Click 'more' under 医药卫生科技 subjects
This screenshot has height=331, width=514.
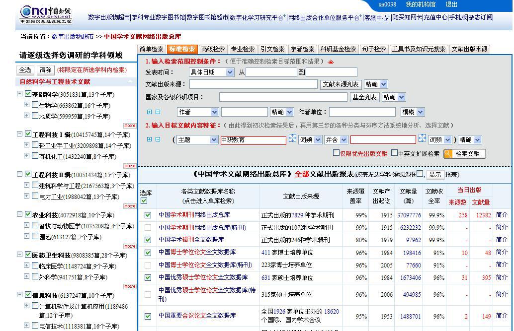(x=130, y=286)
